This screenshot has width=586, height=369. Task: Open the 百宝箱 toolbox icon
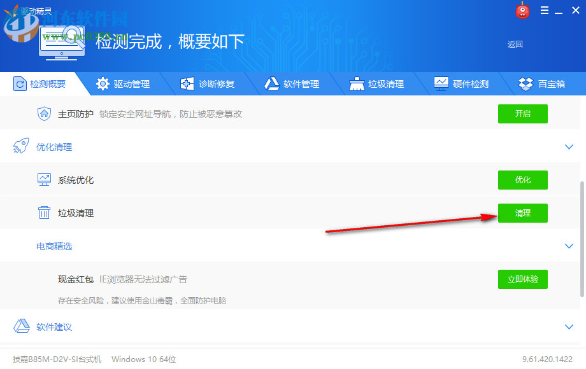tap(525, 83)
